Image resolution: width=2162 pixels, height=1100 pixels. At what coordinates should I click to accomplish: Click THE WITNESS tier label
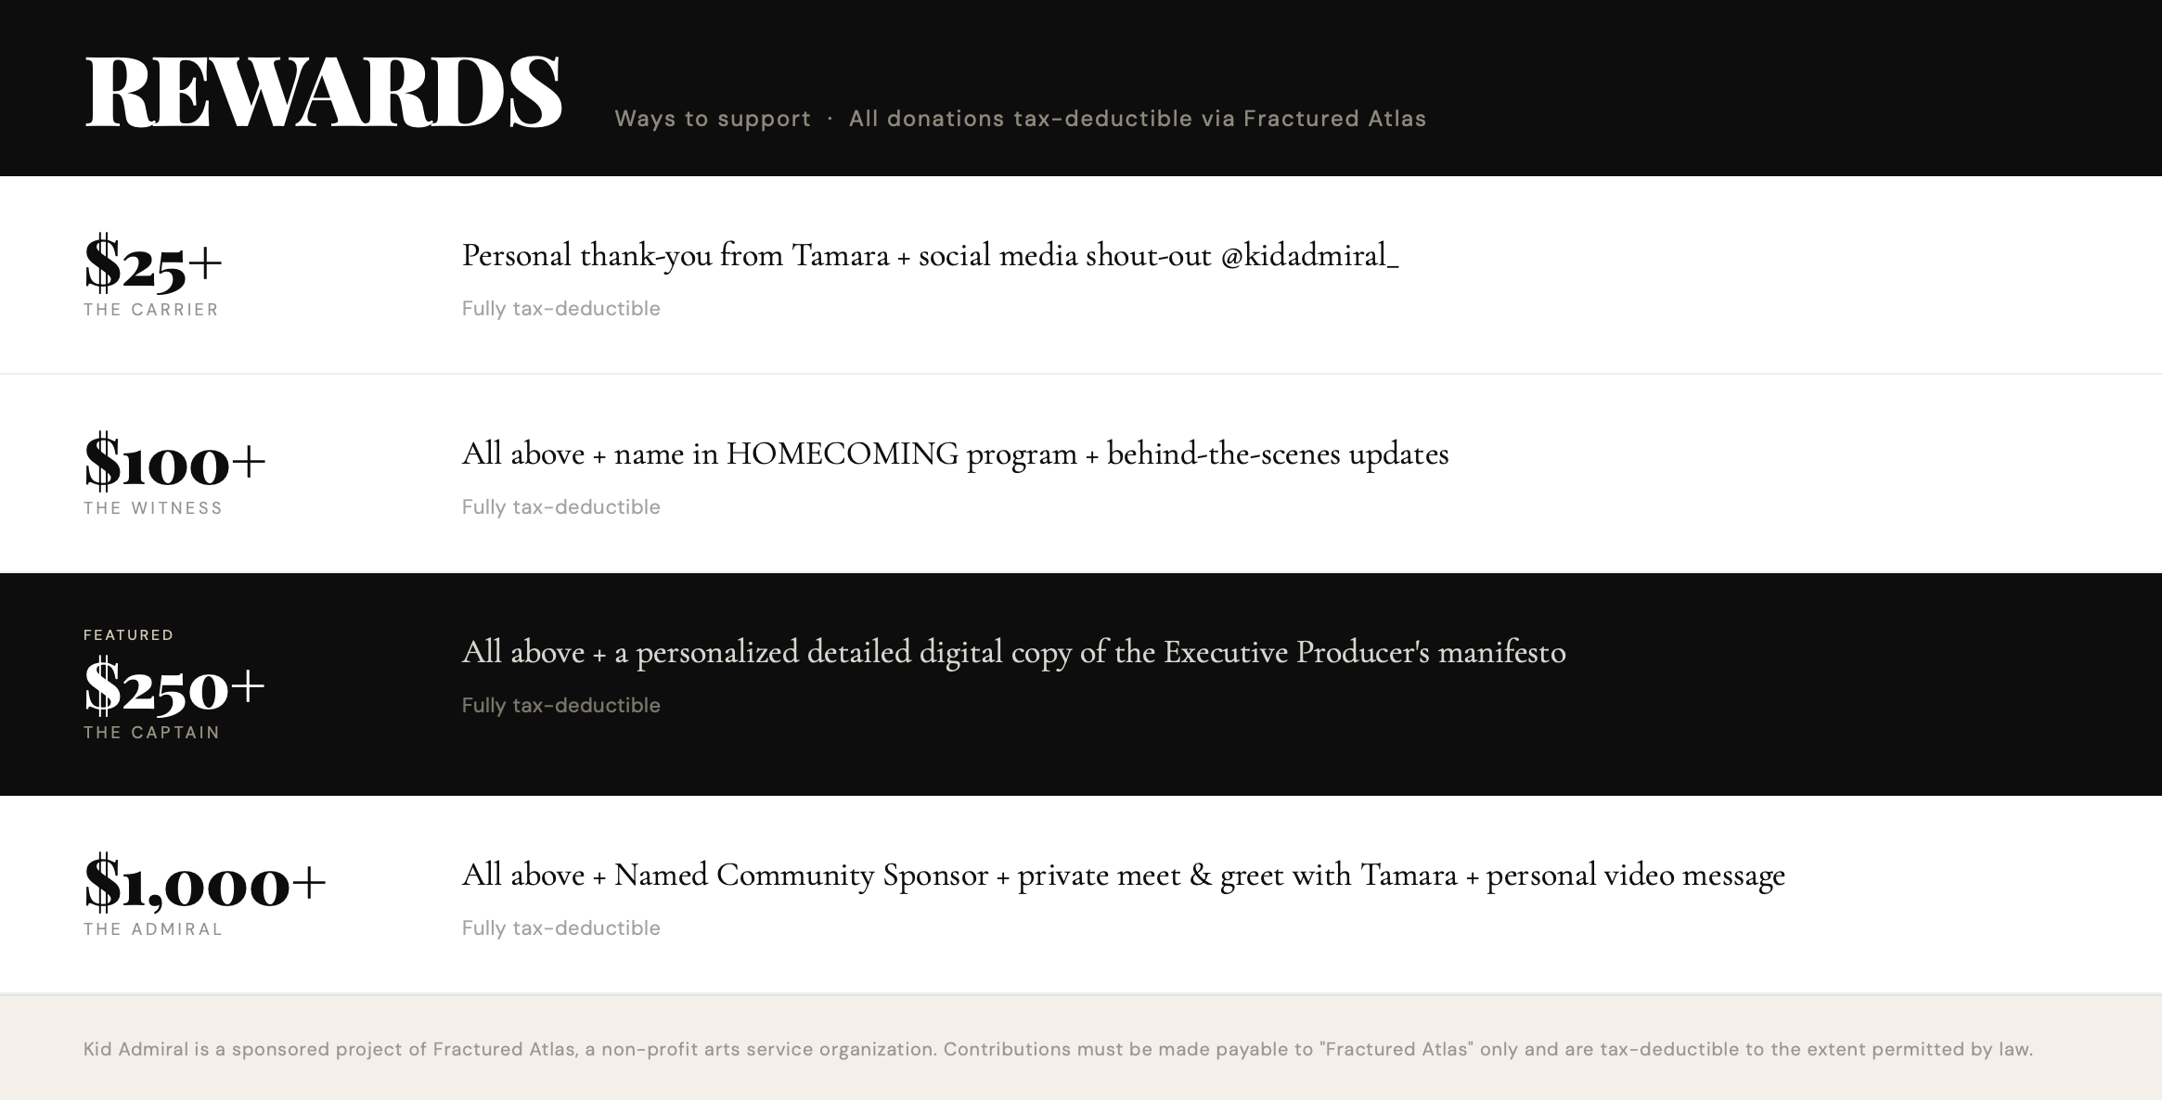coord(153,508)
